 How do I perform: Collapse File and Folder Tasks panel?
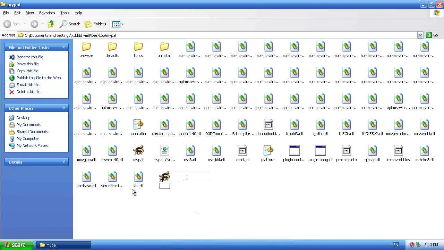(63, 47)
